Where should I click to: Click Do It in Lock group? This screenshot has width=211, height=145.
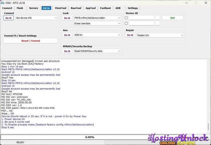pyautogui.click(x=67, y=18)
